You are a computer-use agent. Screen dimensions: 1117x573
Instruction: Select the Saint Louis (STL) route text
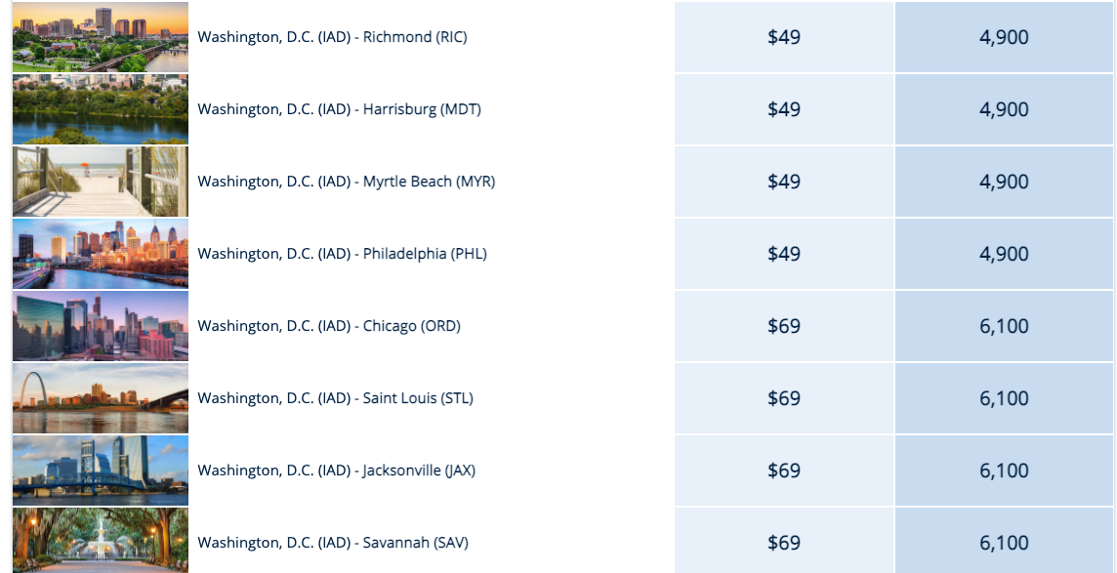[335, 398]
